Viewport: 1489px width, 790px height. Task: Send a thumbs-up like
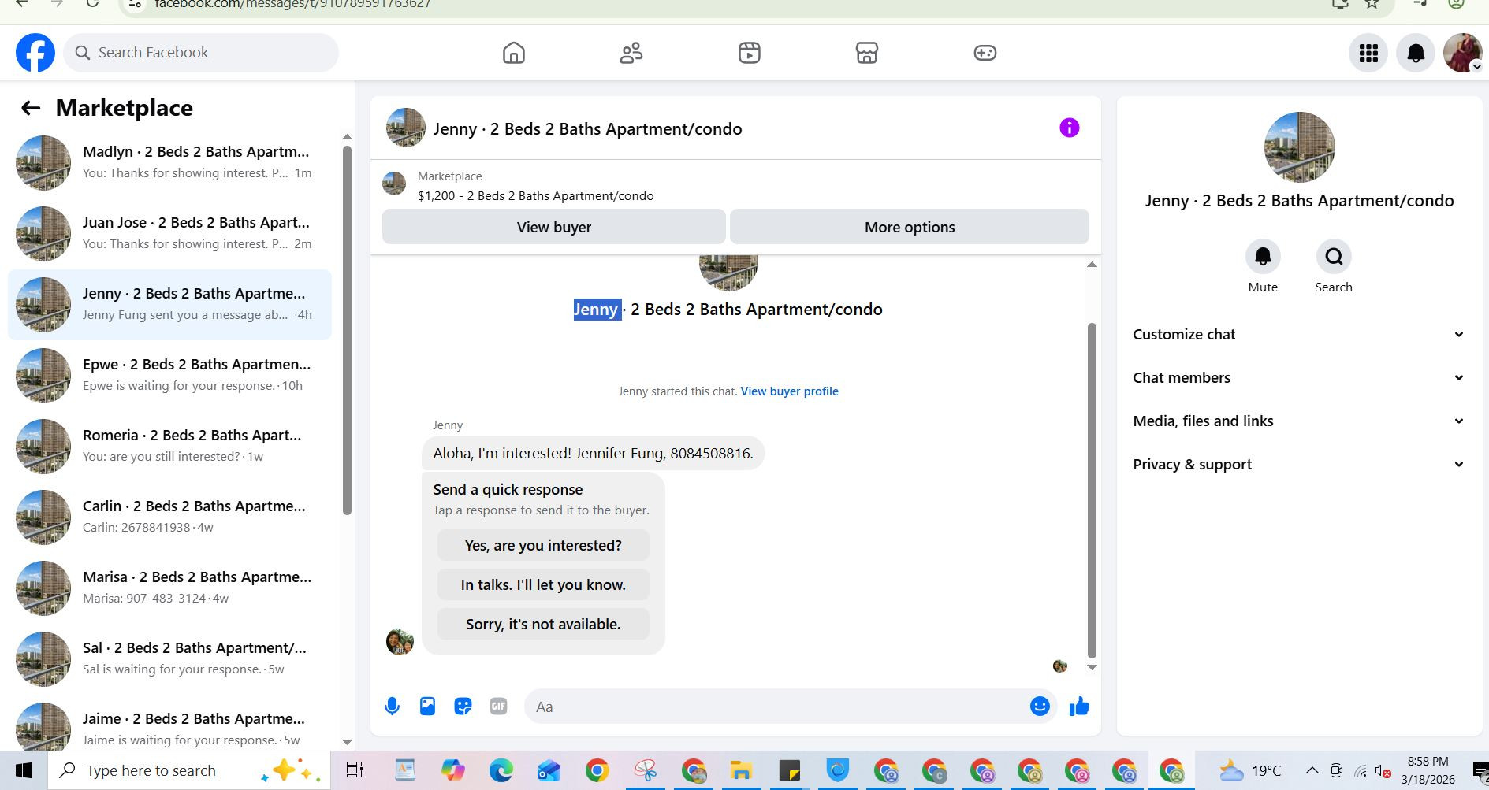1079,707
